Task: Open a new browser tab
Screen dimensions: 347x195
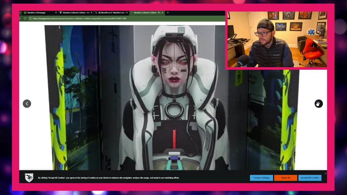Action: (x=168, y=12)
